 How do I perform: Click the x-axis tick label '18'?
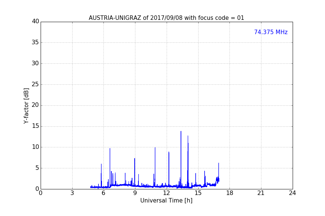230,193
